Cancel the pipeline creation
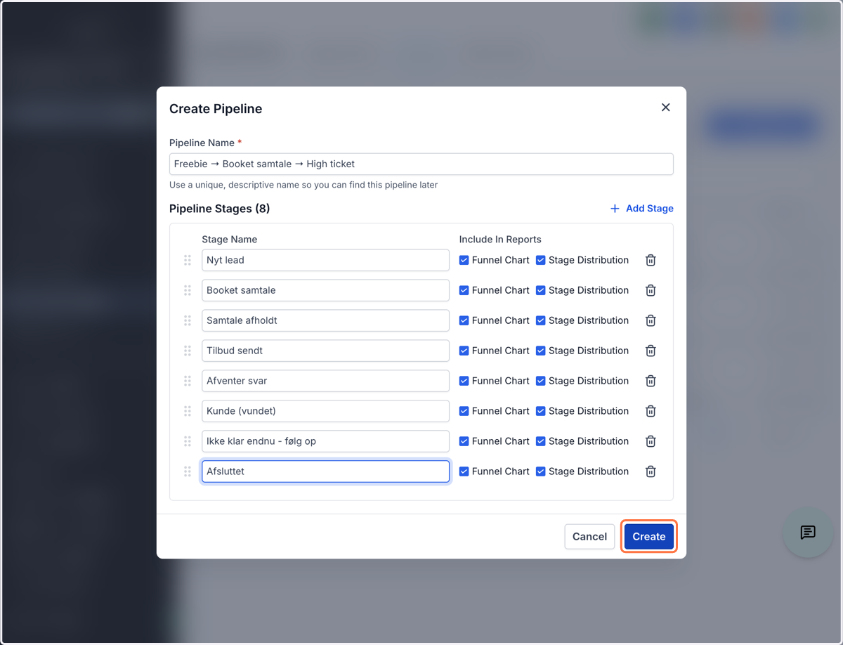843x645 pixels. [x=589, y=537]
